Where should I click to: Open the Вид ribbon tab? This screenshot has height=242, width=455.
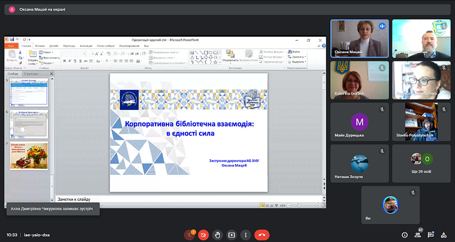point(146,46)
